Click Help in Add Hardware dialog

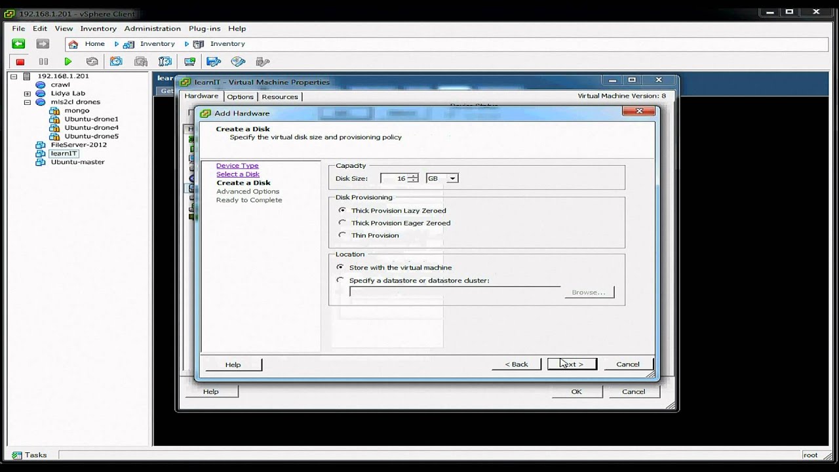[x=233, y=364]
